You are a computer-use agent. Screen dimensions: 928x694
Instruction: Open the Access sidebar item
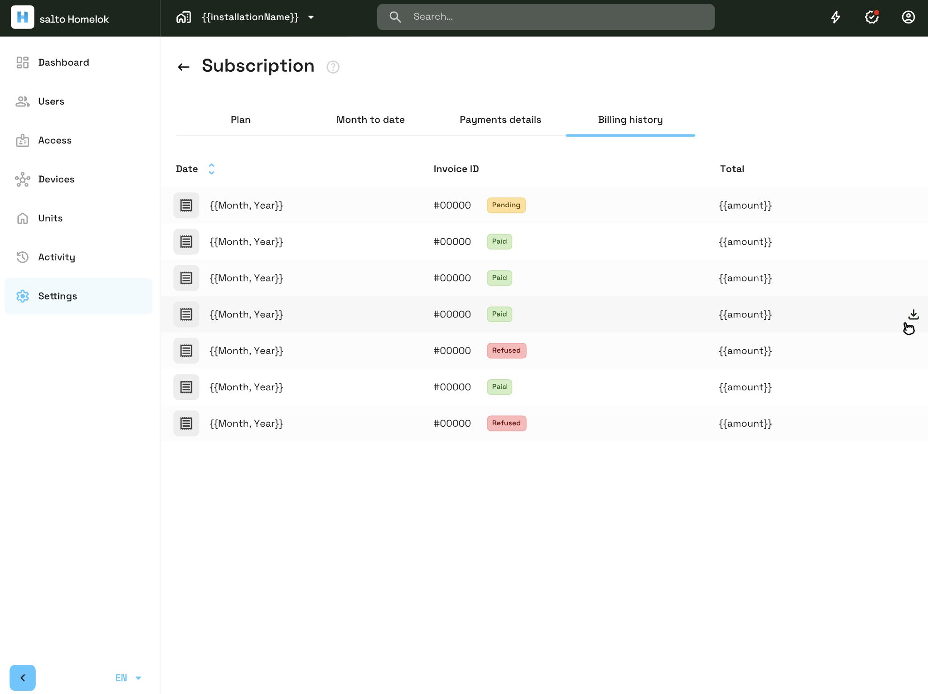point(78,140)
